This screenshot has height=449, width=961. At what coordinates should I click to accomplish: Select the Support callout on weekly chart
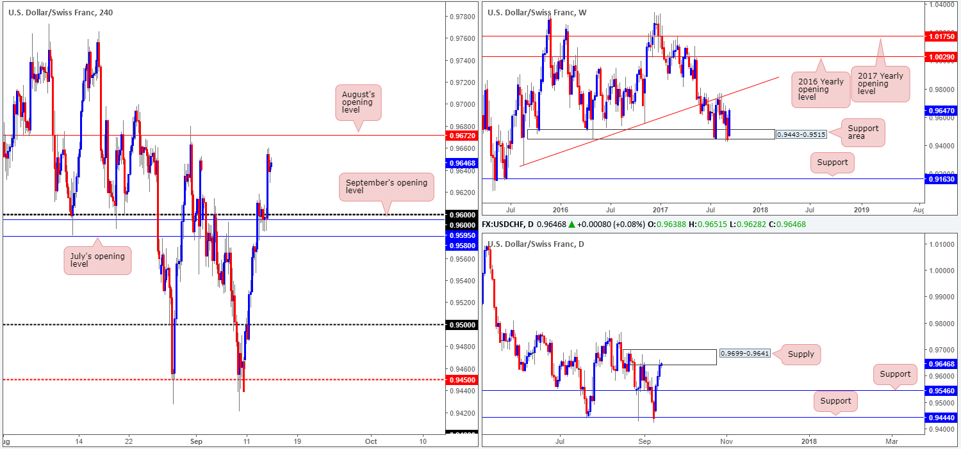tap(832, 162)
